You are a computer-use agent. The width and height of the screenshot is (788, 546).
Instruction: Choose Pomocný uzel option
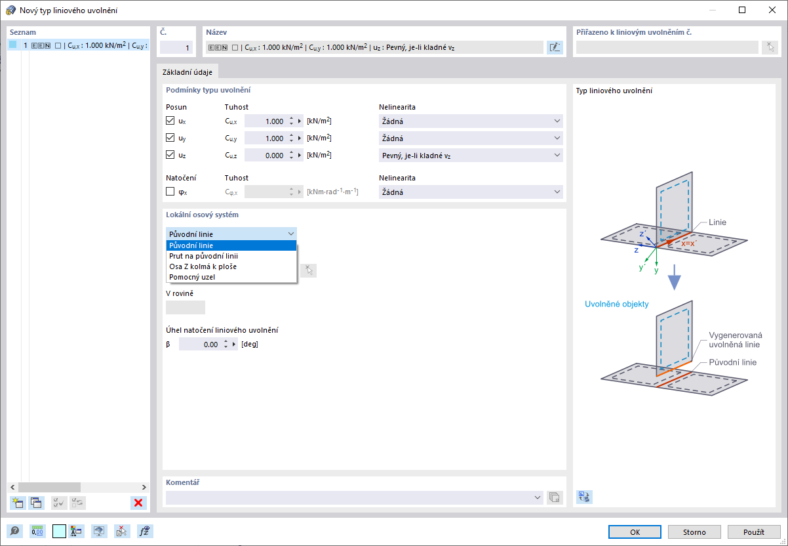(x=231, y=277)
